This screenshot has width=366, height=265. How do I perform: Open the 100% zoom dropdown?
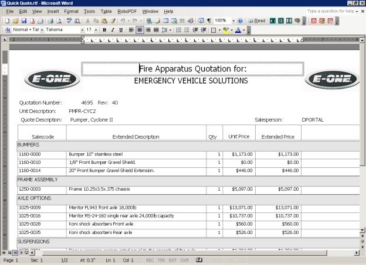click(x=233, y=21)
